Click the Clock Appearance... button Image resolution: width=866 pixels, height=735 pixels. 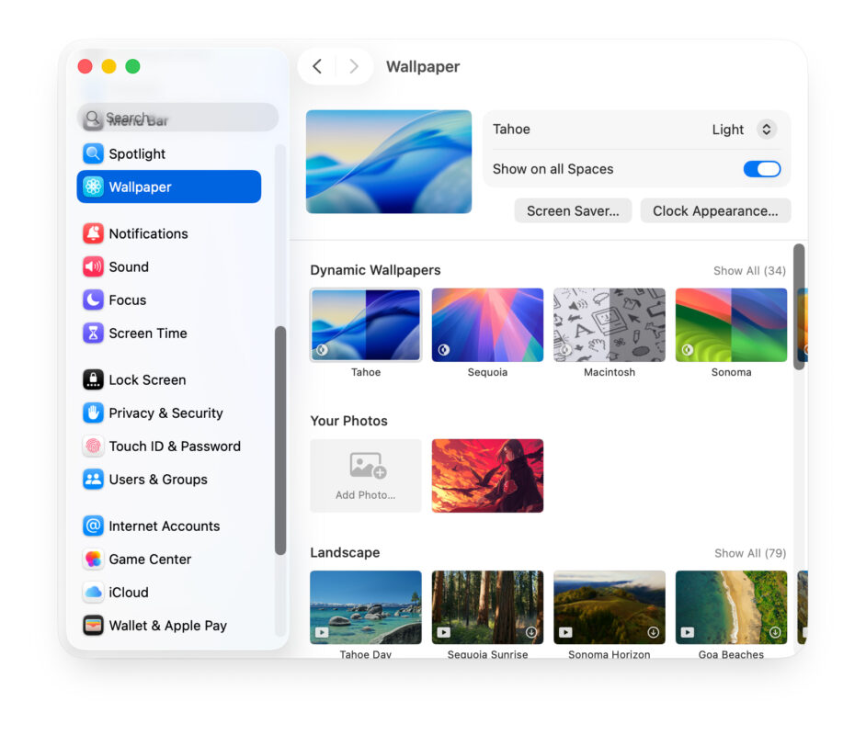(715, 210)
